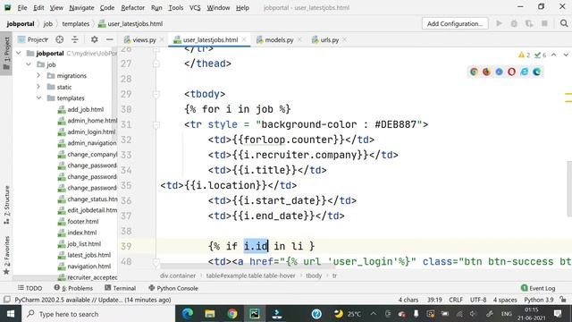Open the Python Console tool window
The width and height of the screenshot is (572, 322).
173,288
